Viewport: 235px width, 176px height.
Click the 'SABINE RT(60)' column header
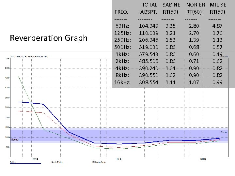click(x=171, y=8)
